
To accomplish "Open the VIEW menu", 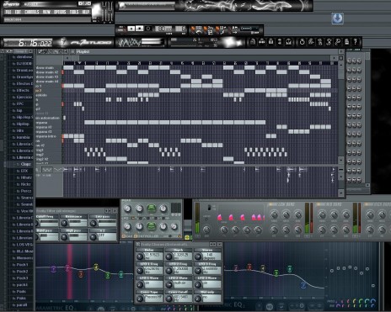I will point(46,12).
